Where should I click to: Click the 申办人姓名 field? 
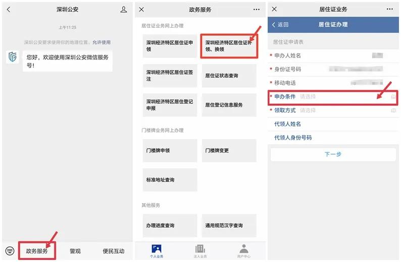tap(333, 55)
